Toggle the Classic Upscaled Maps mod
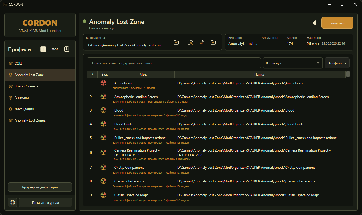This screenshot has width=362, height=215. point(103,195)
